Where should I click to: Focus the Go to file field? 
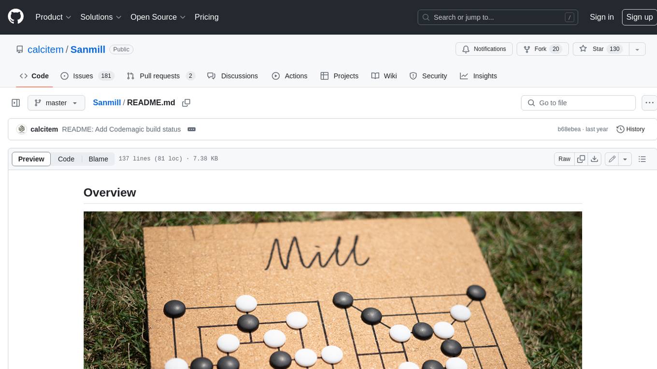coord(578,103)
